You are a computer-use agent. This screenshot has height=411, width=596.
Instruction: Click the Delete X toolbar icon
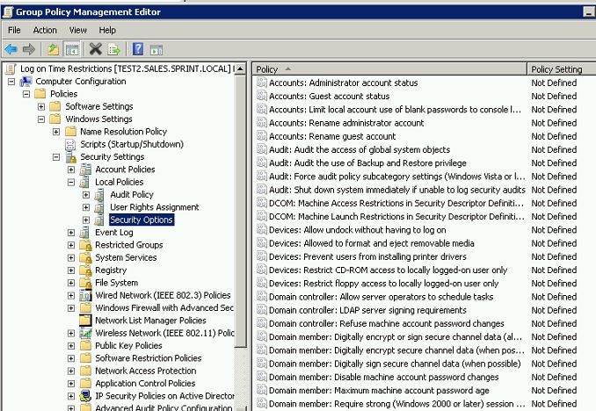(x=96, y=49)
